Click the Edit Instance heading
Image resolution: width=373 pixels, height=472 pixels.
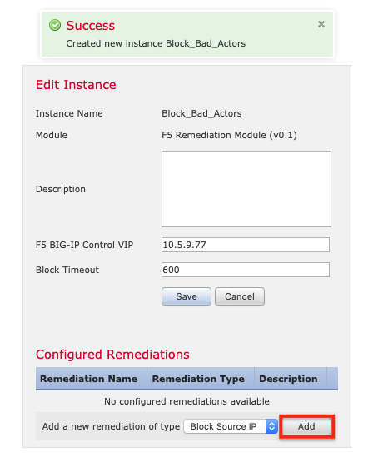click(76, 85)
